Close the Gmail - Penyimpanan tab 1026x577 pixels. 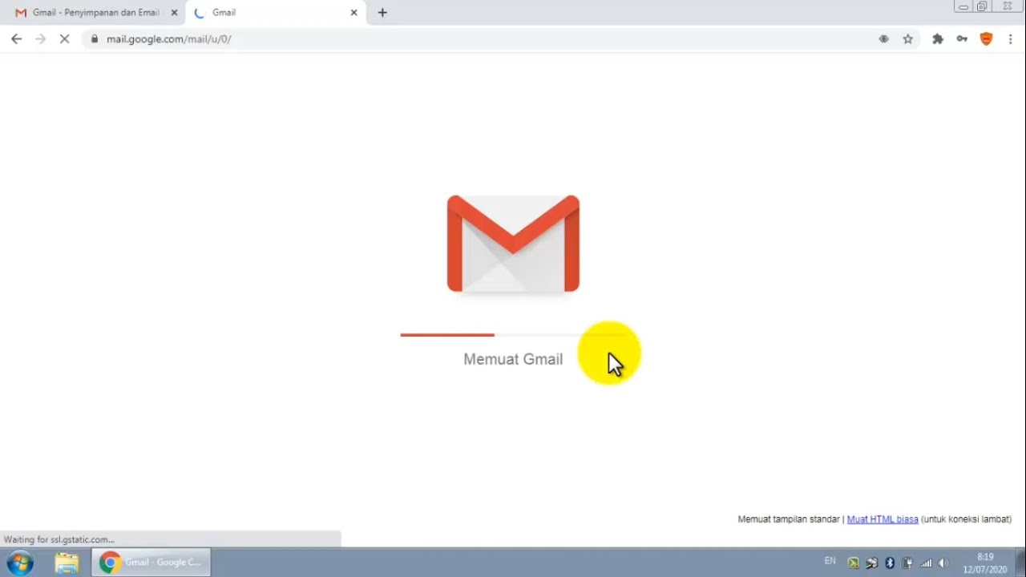coord(174,13)
